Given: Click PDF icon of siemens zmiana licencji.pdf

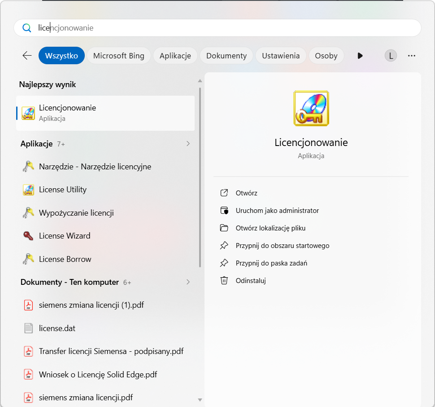Looking at the screenshot, I should pyautogui.click(x=28, y=398).
